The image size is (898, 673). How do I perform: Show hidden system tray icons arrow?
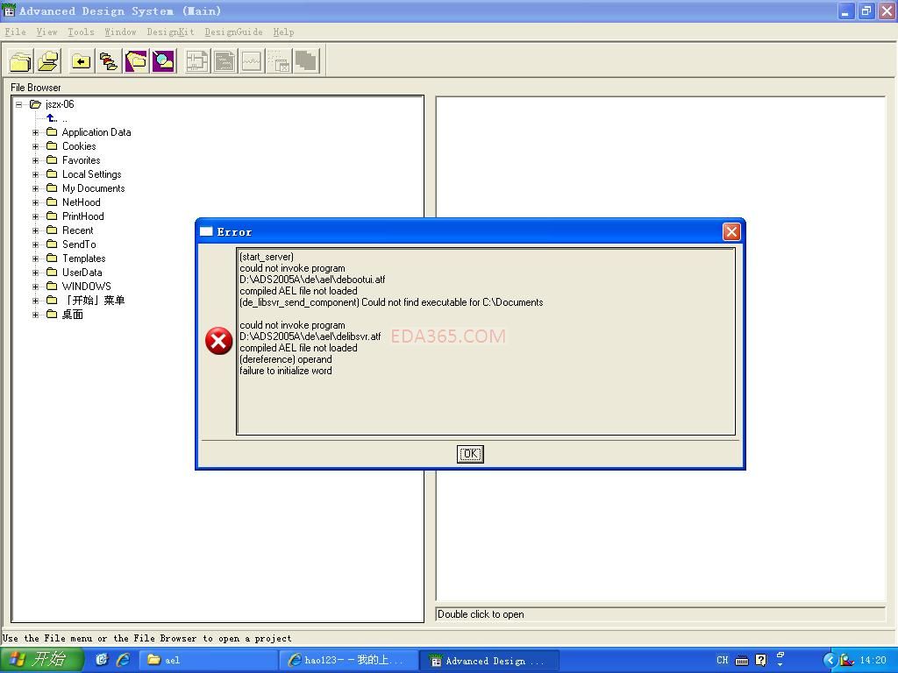coord(830,660)
